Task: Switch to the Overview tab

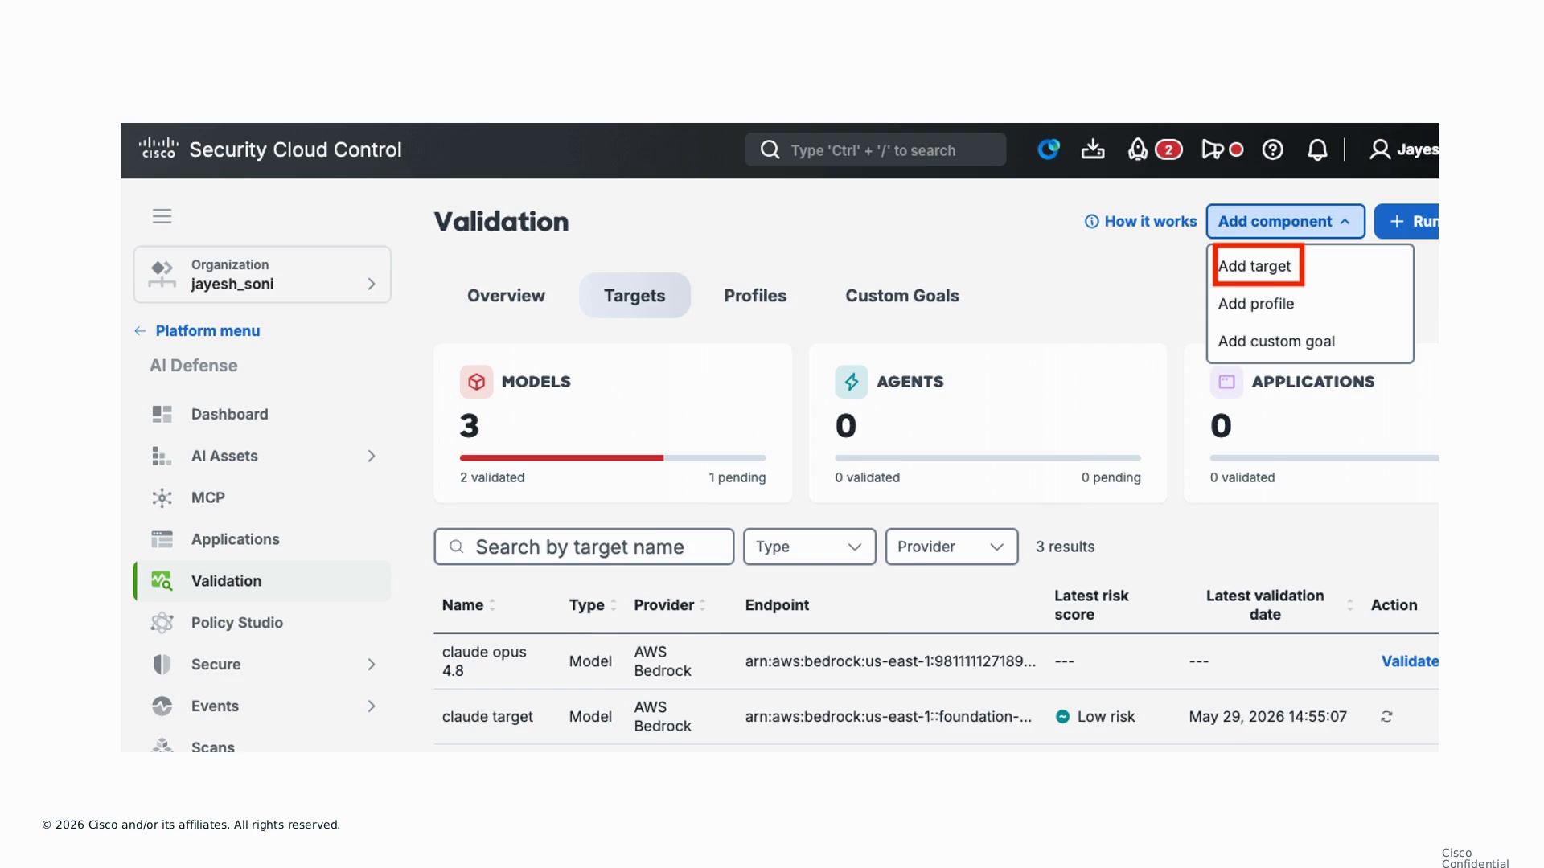Action: 506,296
